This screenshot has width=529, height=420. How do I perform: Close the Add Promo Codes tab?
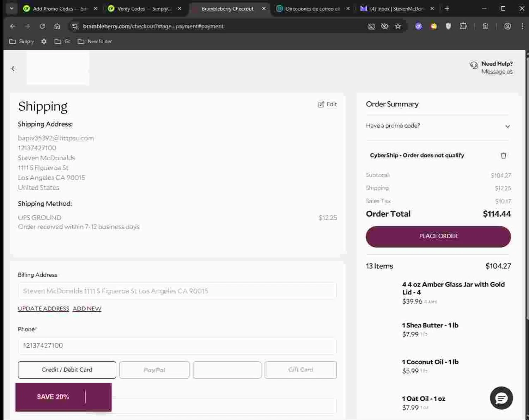pos(95,8)
